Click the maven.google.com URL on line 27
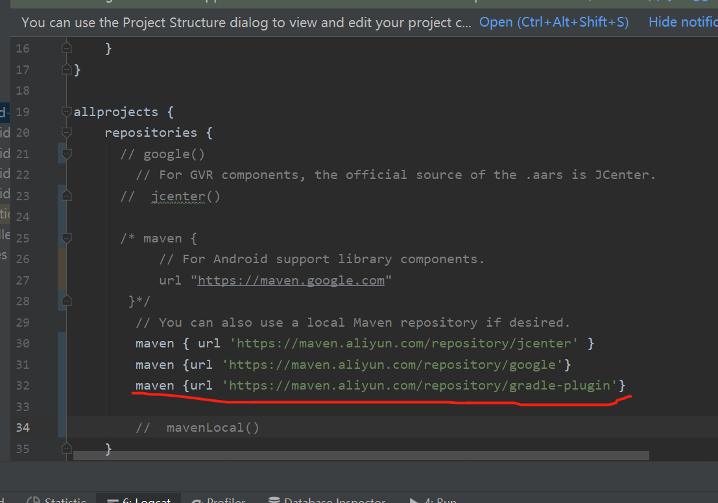The height and width of the screenshot is (503, 718). pyautogui.click(x=291, y=280)
